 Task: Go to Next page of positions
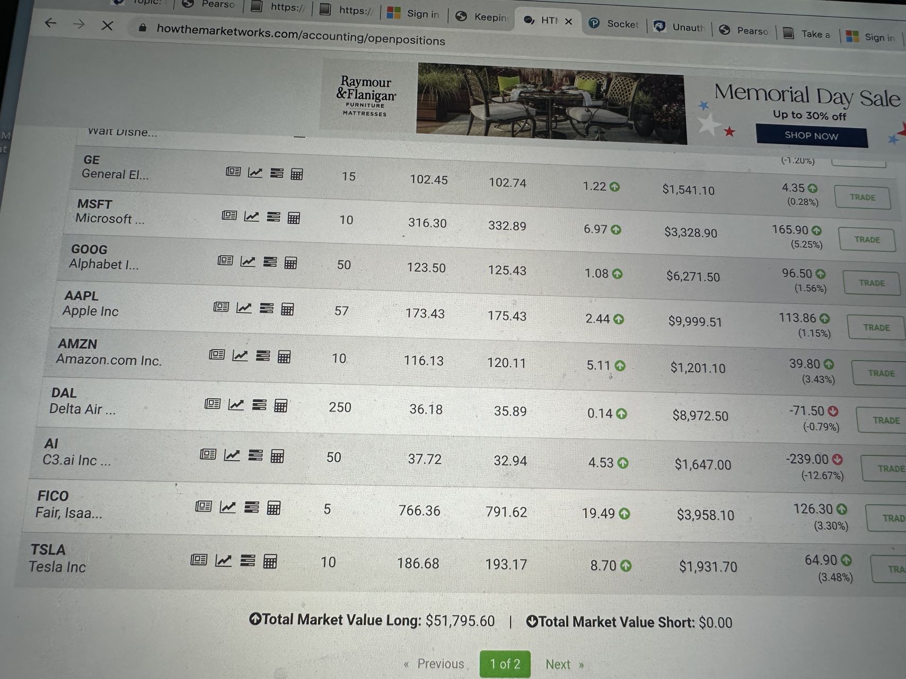point(565,664)
